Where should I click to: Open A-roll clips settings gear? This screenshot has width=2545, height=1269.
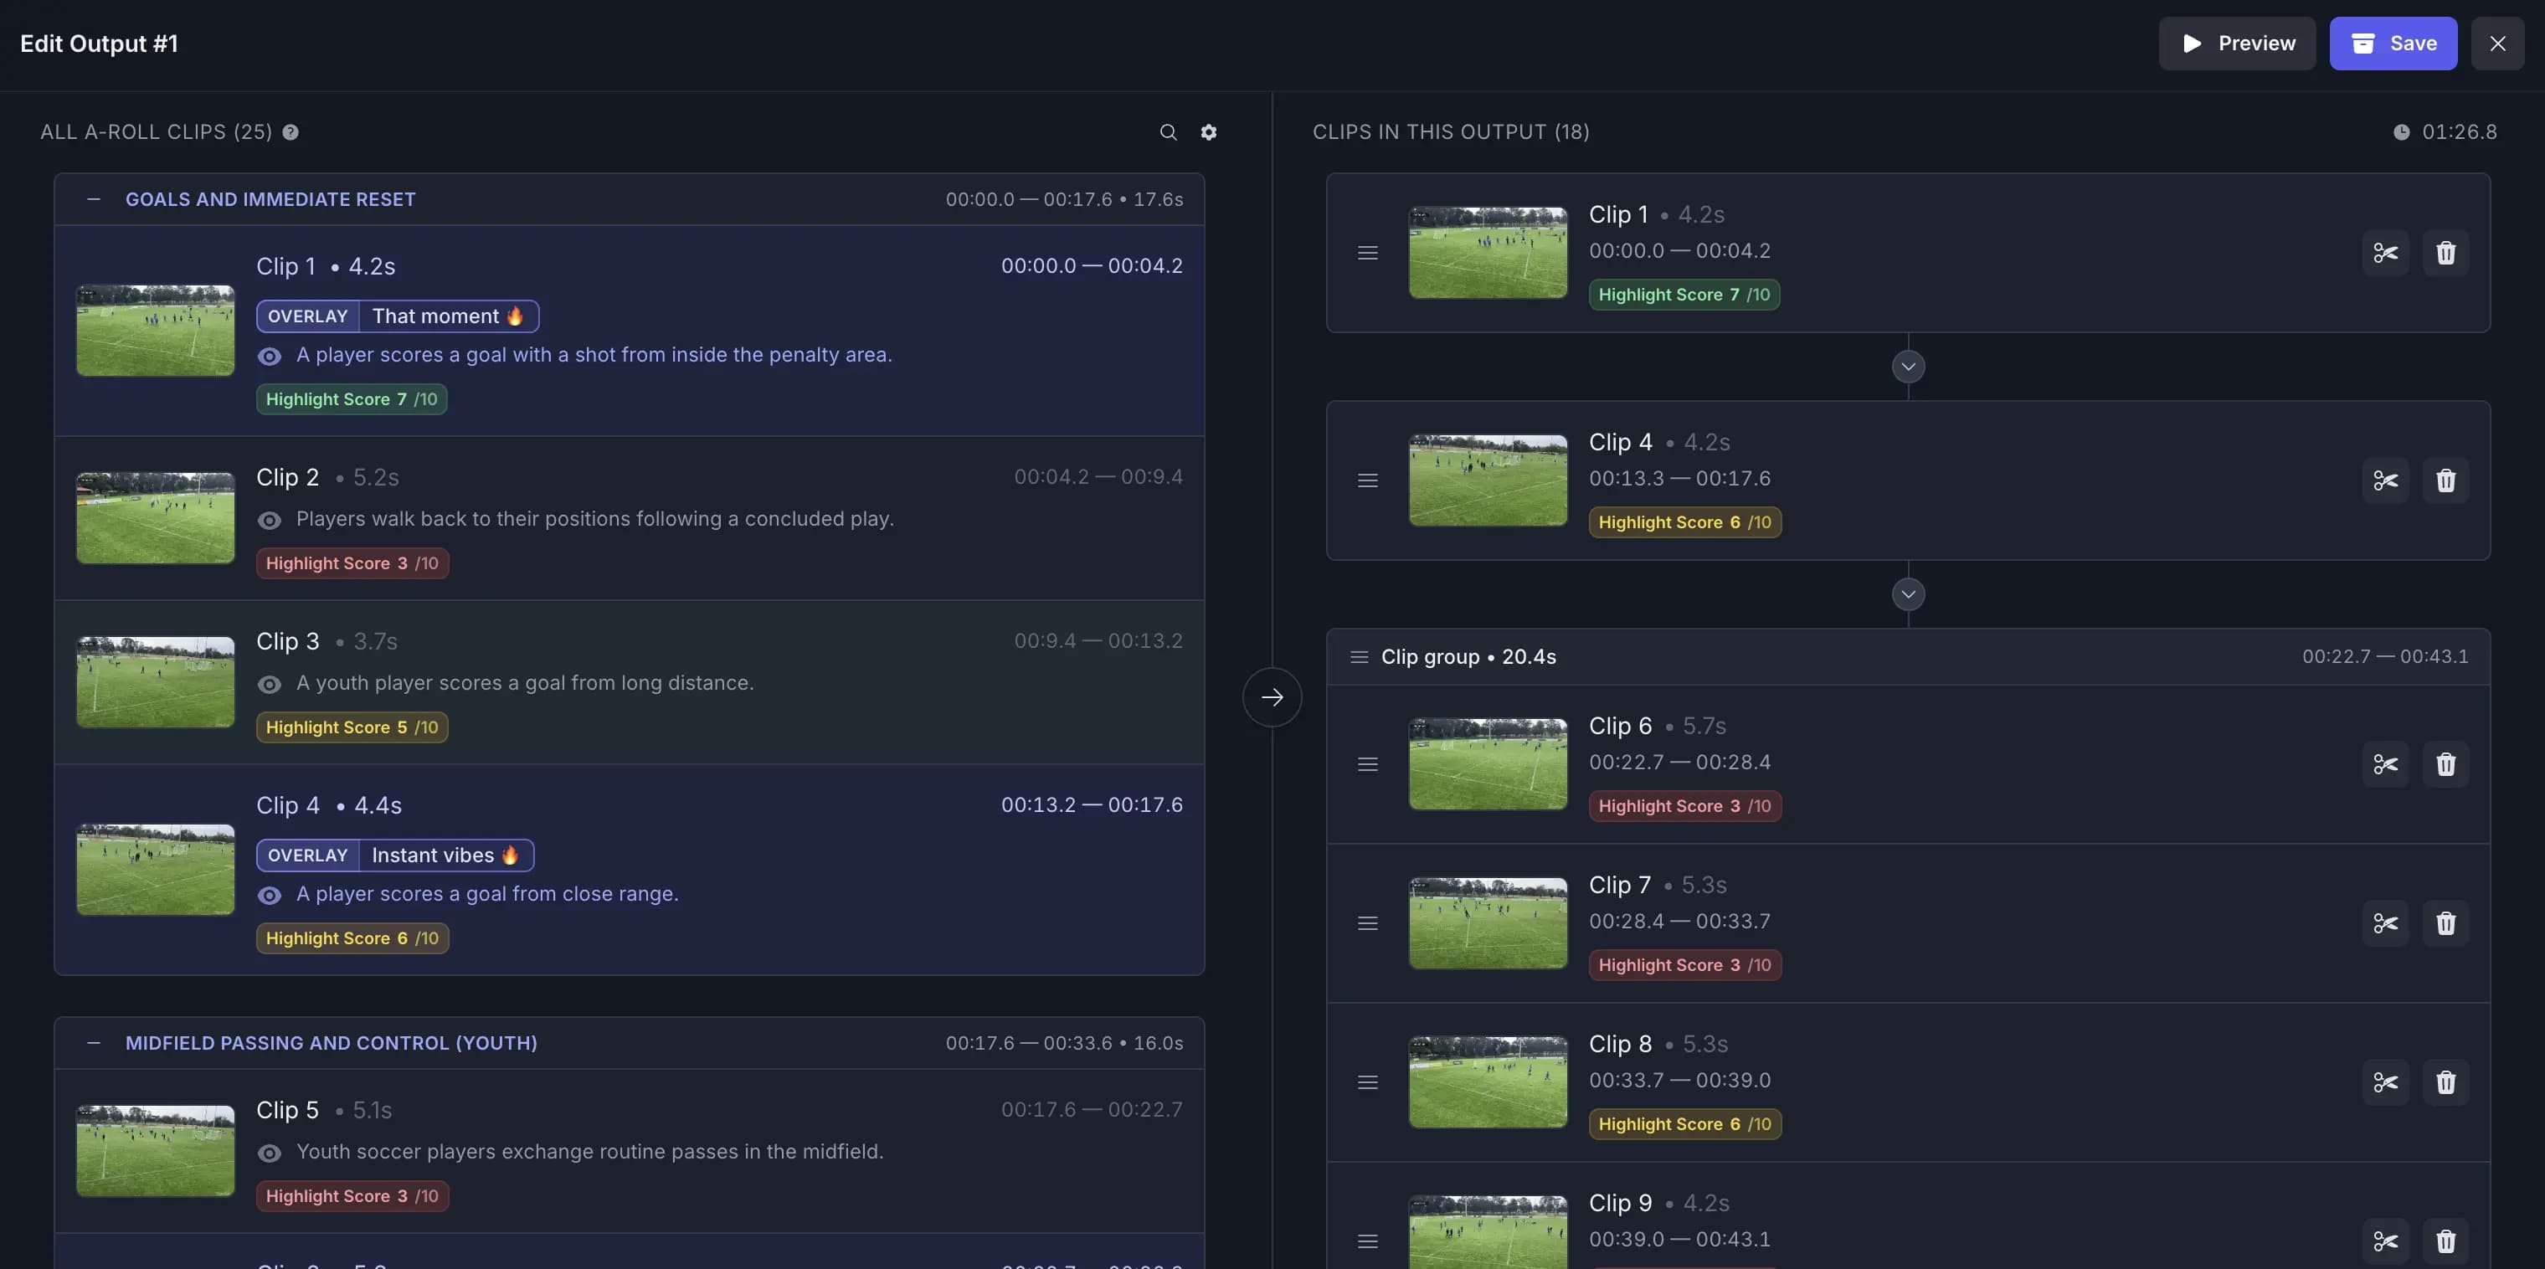1208,132
